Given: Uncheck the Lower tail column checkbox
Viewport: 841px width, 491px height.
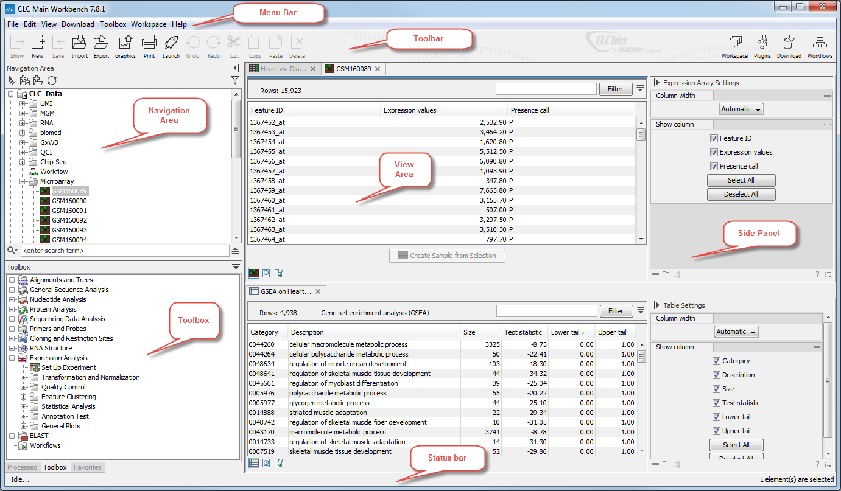Looking at the screenshot, I should pos(717,417).
